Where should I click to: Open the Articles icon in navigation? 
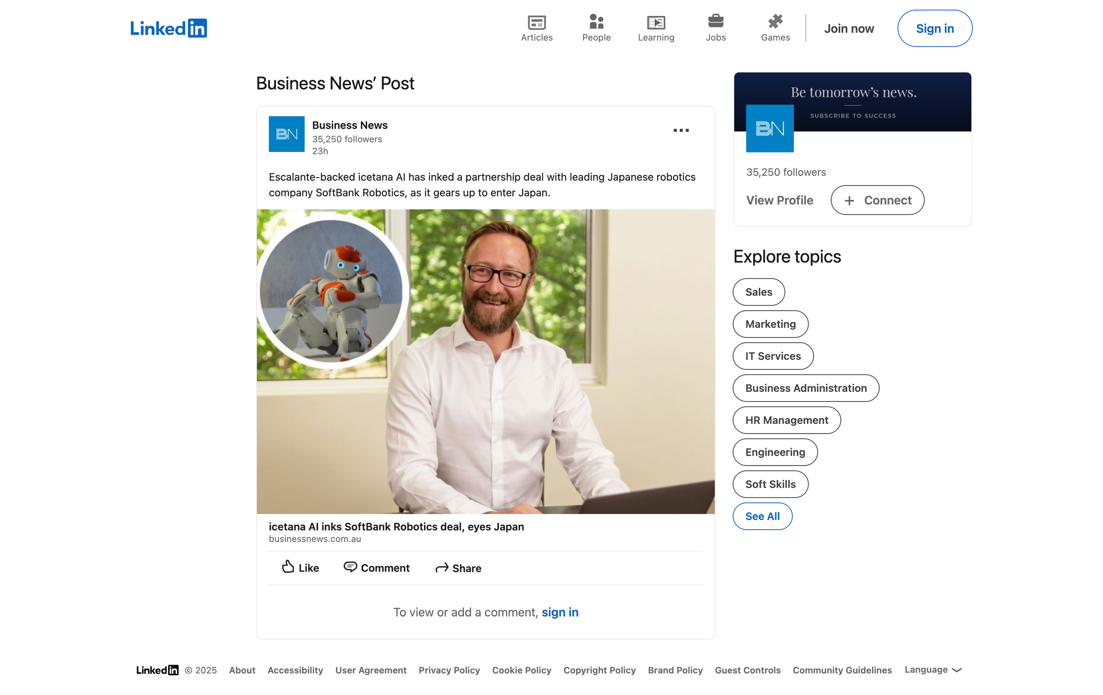click(536, 22)
